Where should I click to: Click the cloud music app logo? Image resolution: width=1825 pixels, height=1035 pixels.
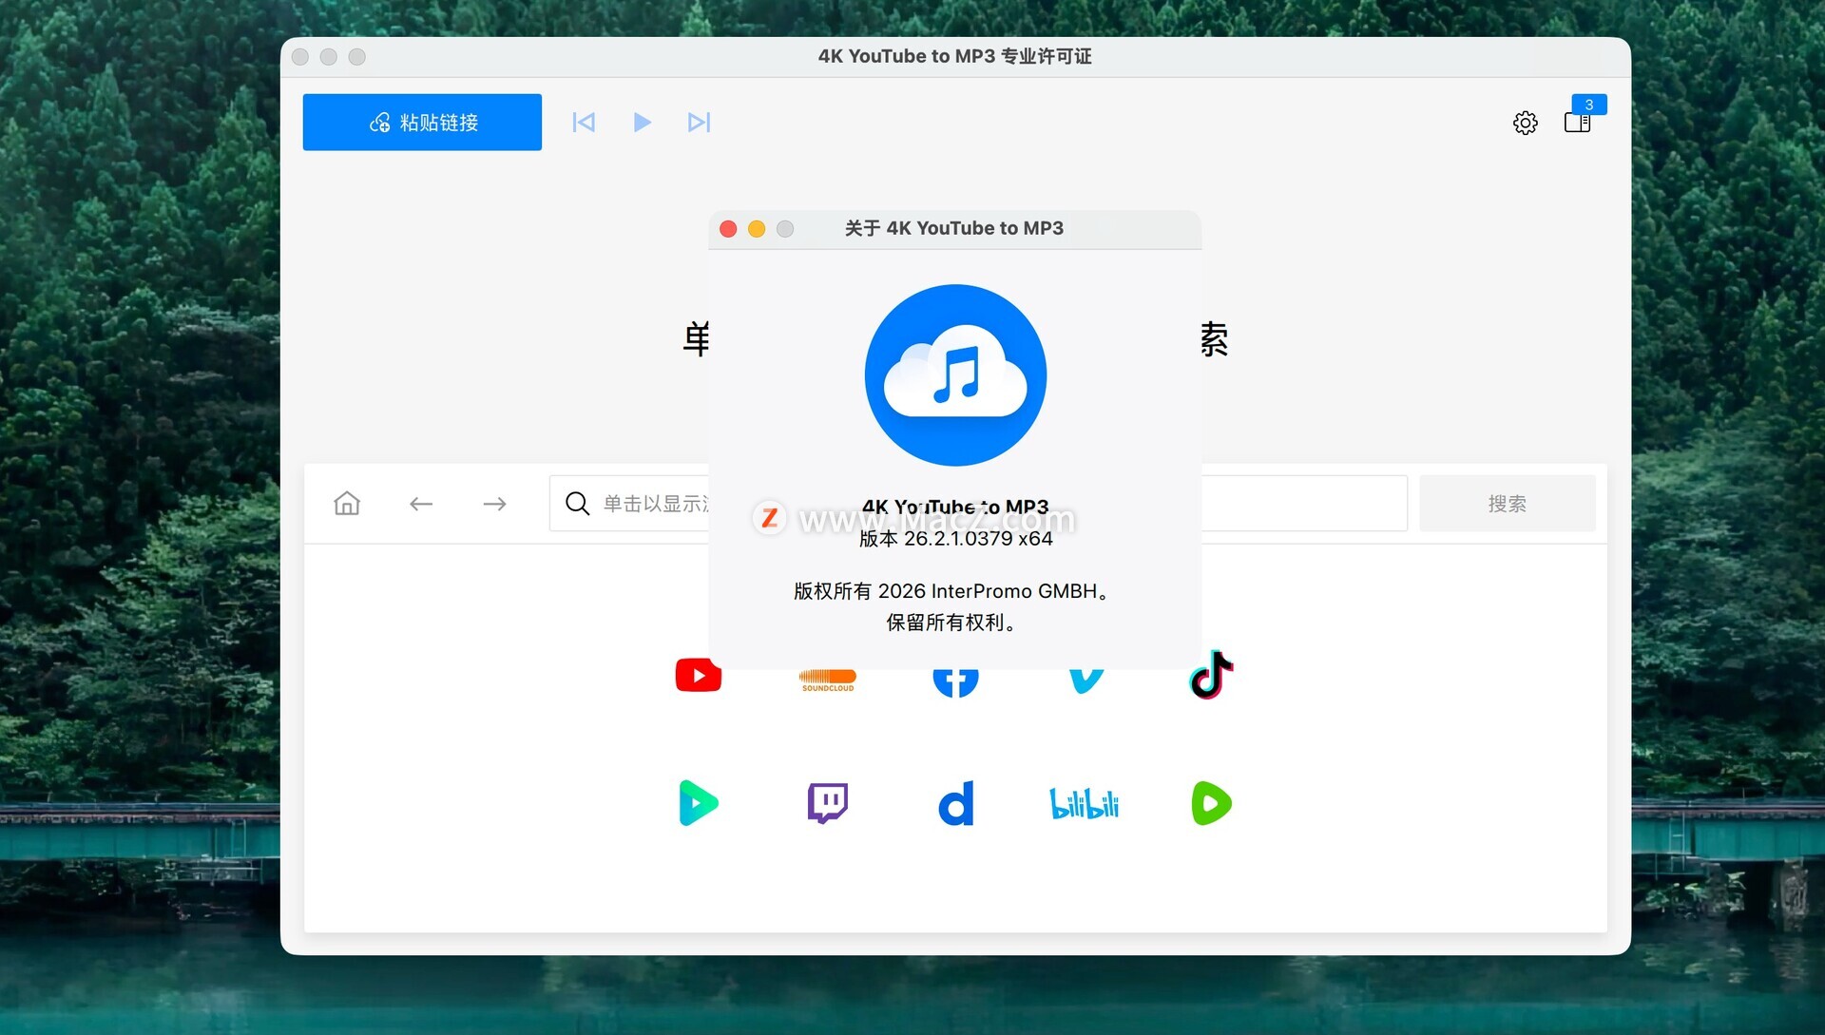click(955, 375)
